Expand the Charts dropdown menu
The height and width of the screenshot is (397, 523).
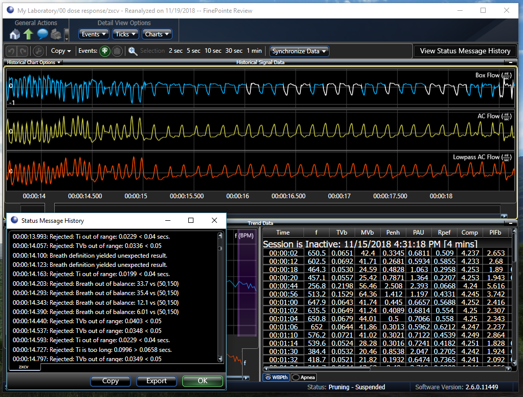(157, 34)
